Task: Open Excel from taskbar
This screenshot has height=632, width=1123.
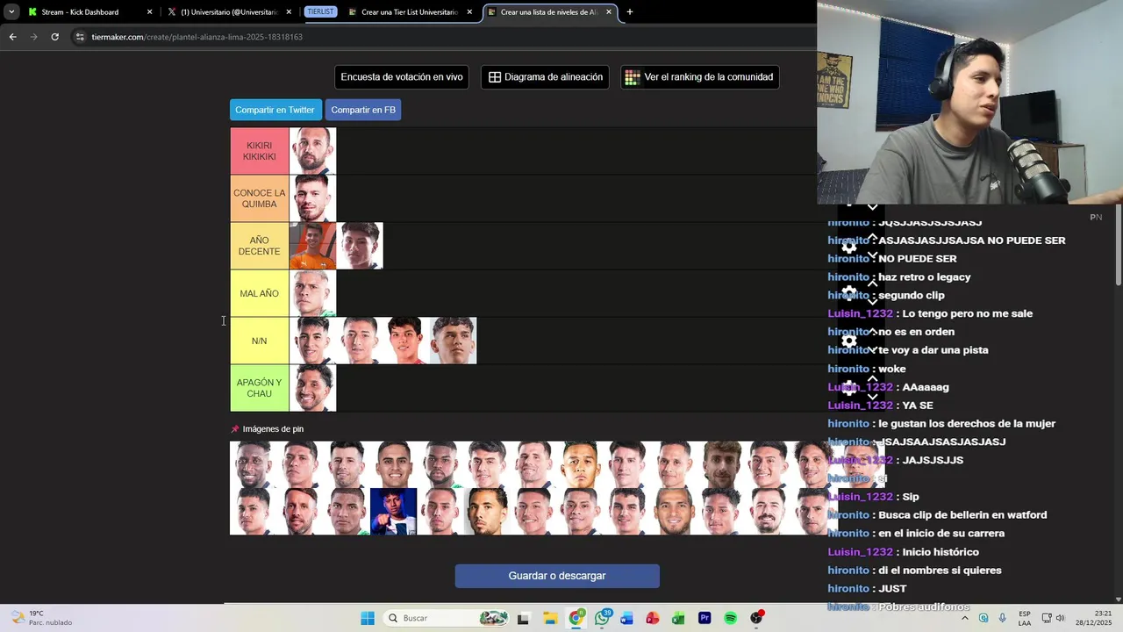Action: click(678, 618)
